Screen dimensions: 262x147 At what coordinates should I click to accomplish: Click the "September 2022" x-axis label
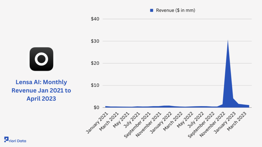click(201, 125)
